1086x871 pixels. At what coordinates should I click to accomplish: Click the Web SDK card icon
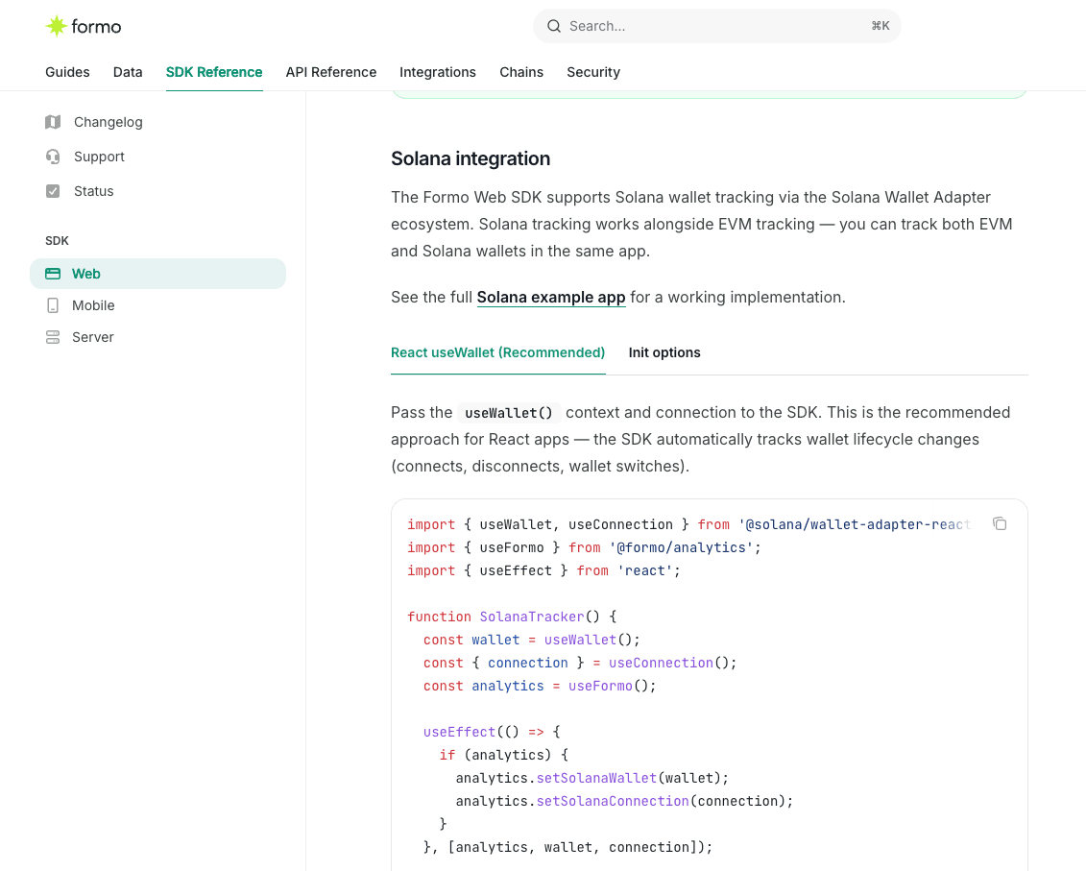click(x=53, y=274)
